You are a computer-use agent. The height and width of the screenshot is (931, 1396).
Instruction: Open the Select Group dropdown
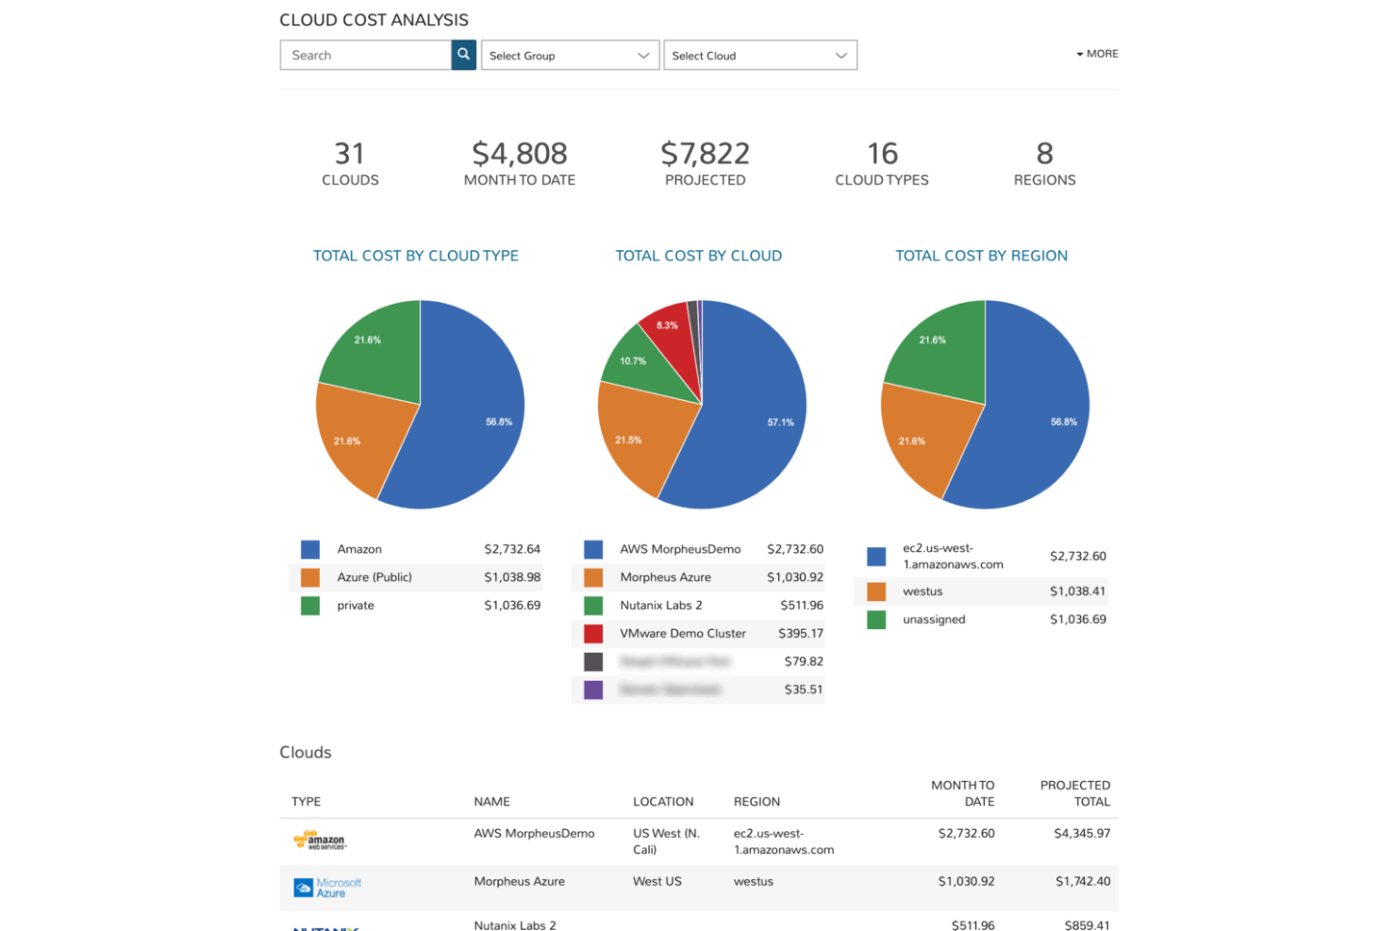(x=570, y=55)
